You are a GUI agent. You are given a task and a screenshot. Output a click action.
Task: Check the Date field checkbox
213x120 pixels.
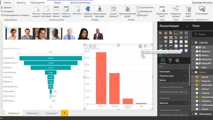tap(197, 67)
